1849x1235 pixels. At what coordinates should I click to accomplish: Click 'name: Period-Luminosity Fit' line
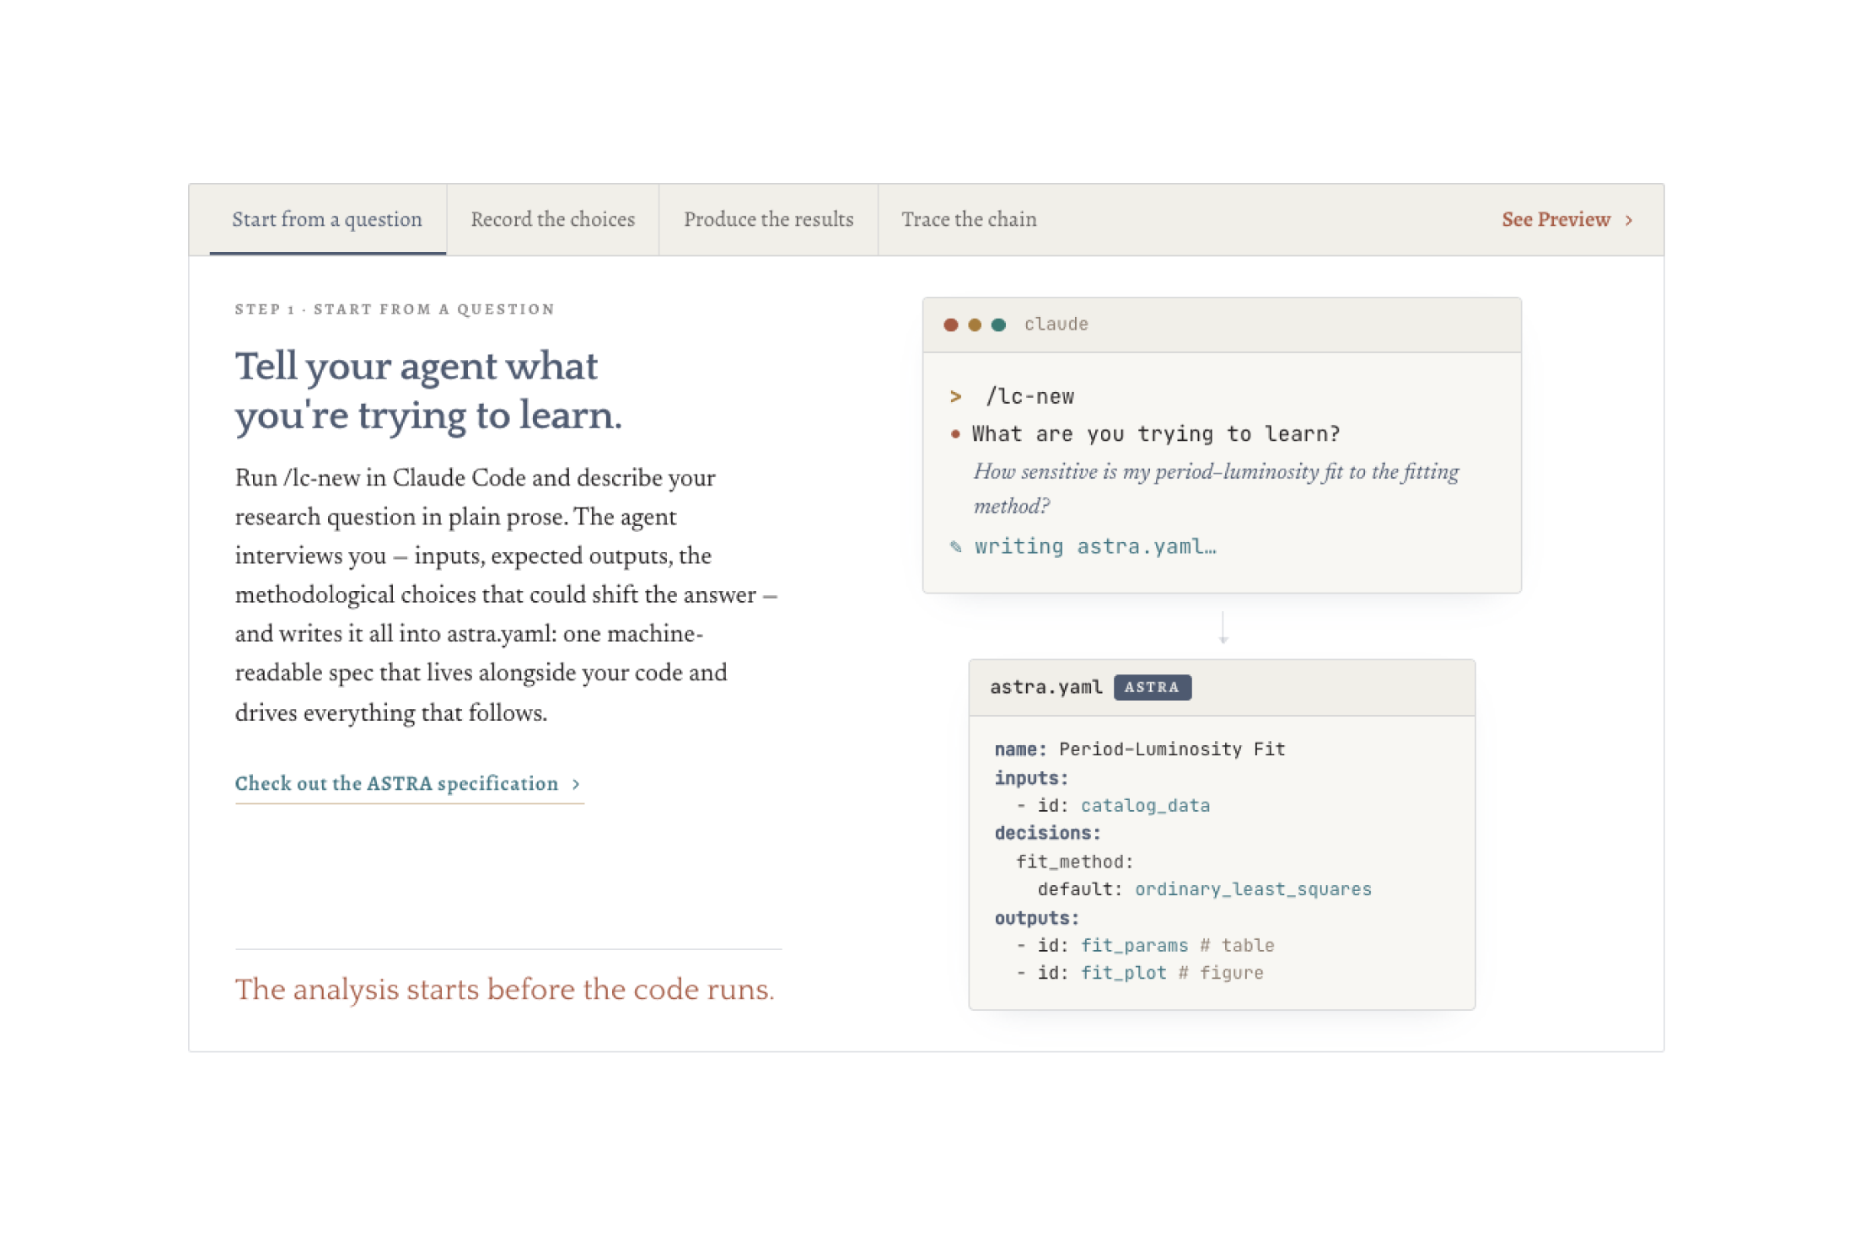click(x=1139, y=749)
